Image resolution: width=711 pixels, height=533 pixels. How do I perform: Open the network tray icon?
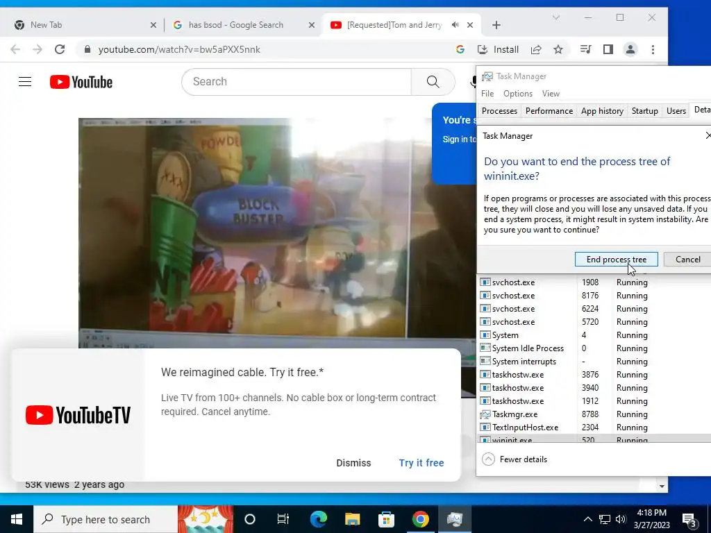605,519
